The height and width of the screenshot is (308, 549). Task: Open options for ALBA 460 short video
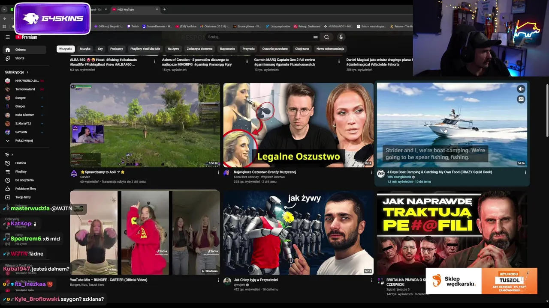(x=155, y=62)
